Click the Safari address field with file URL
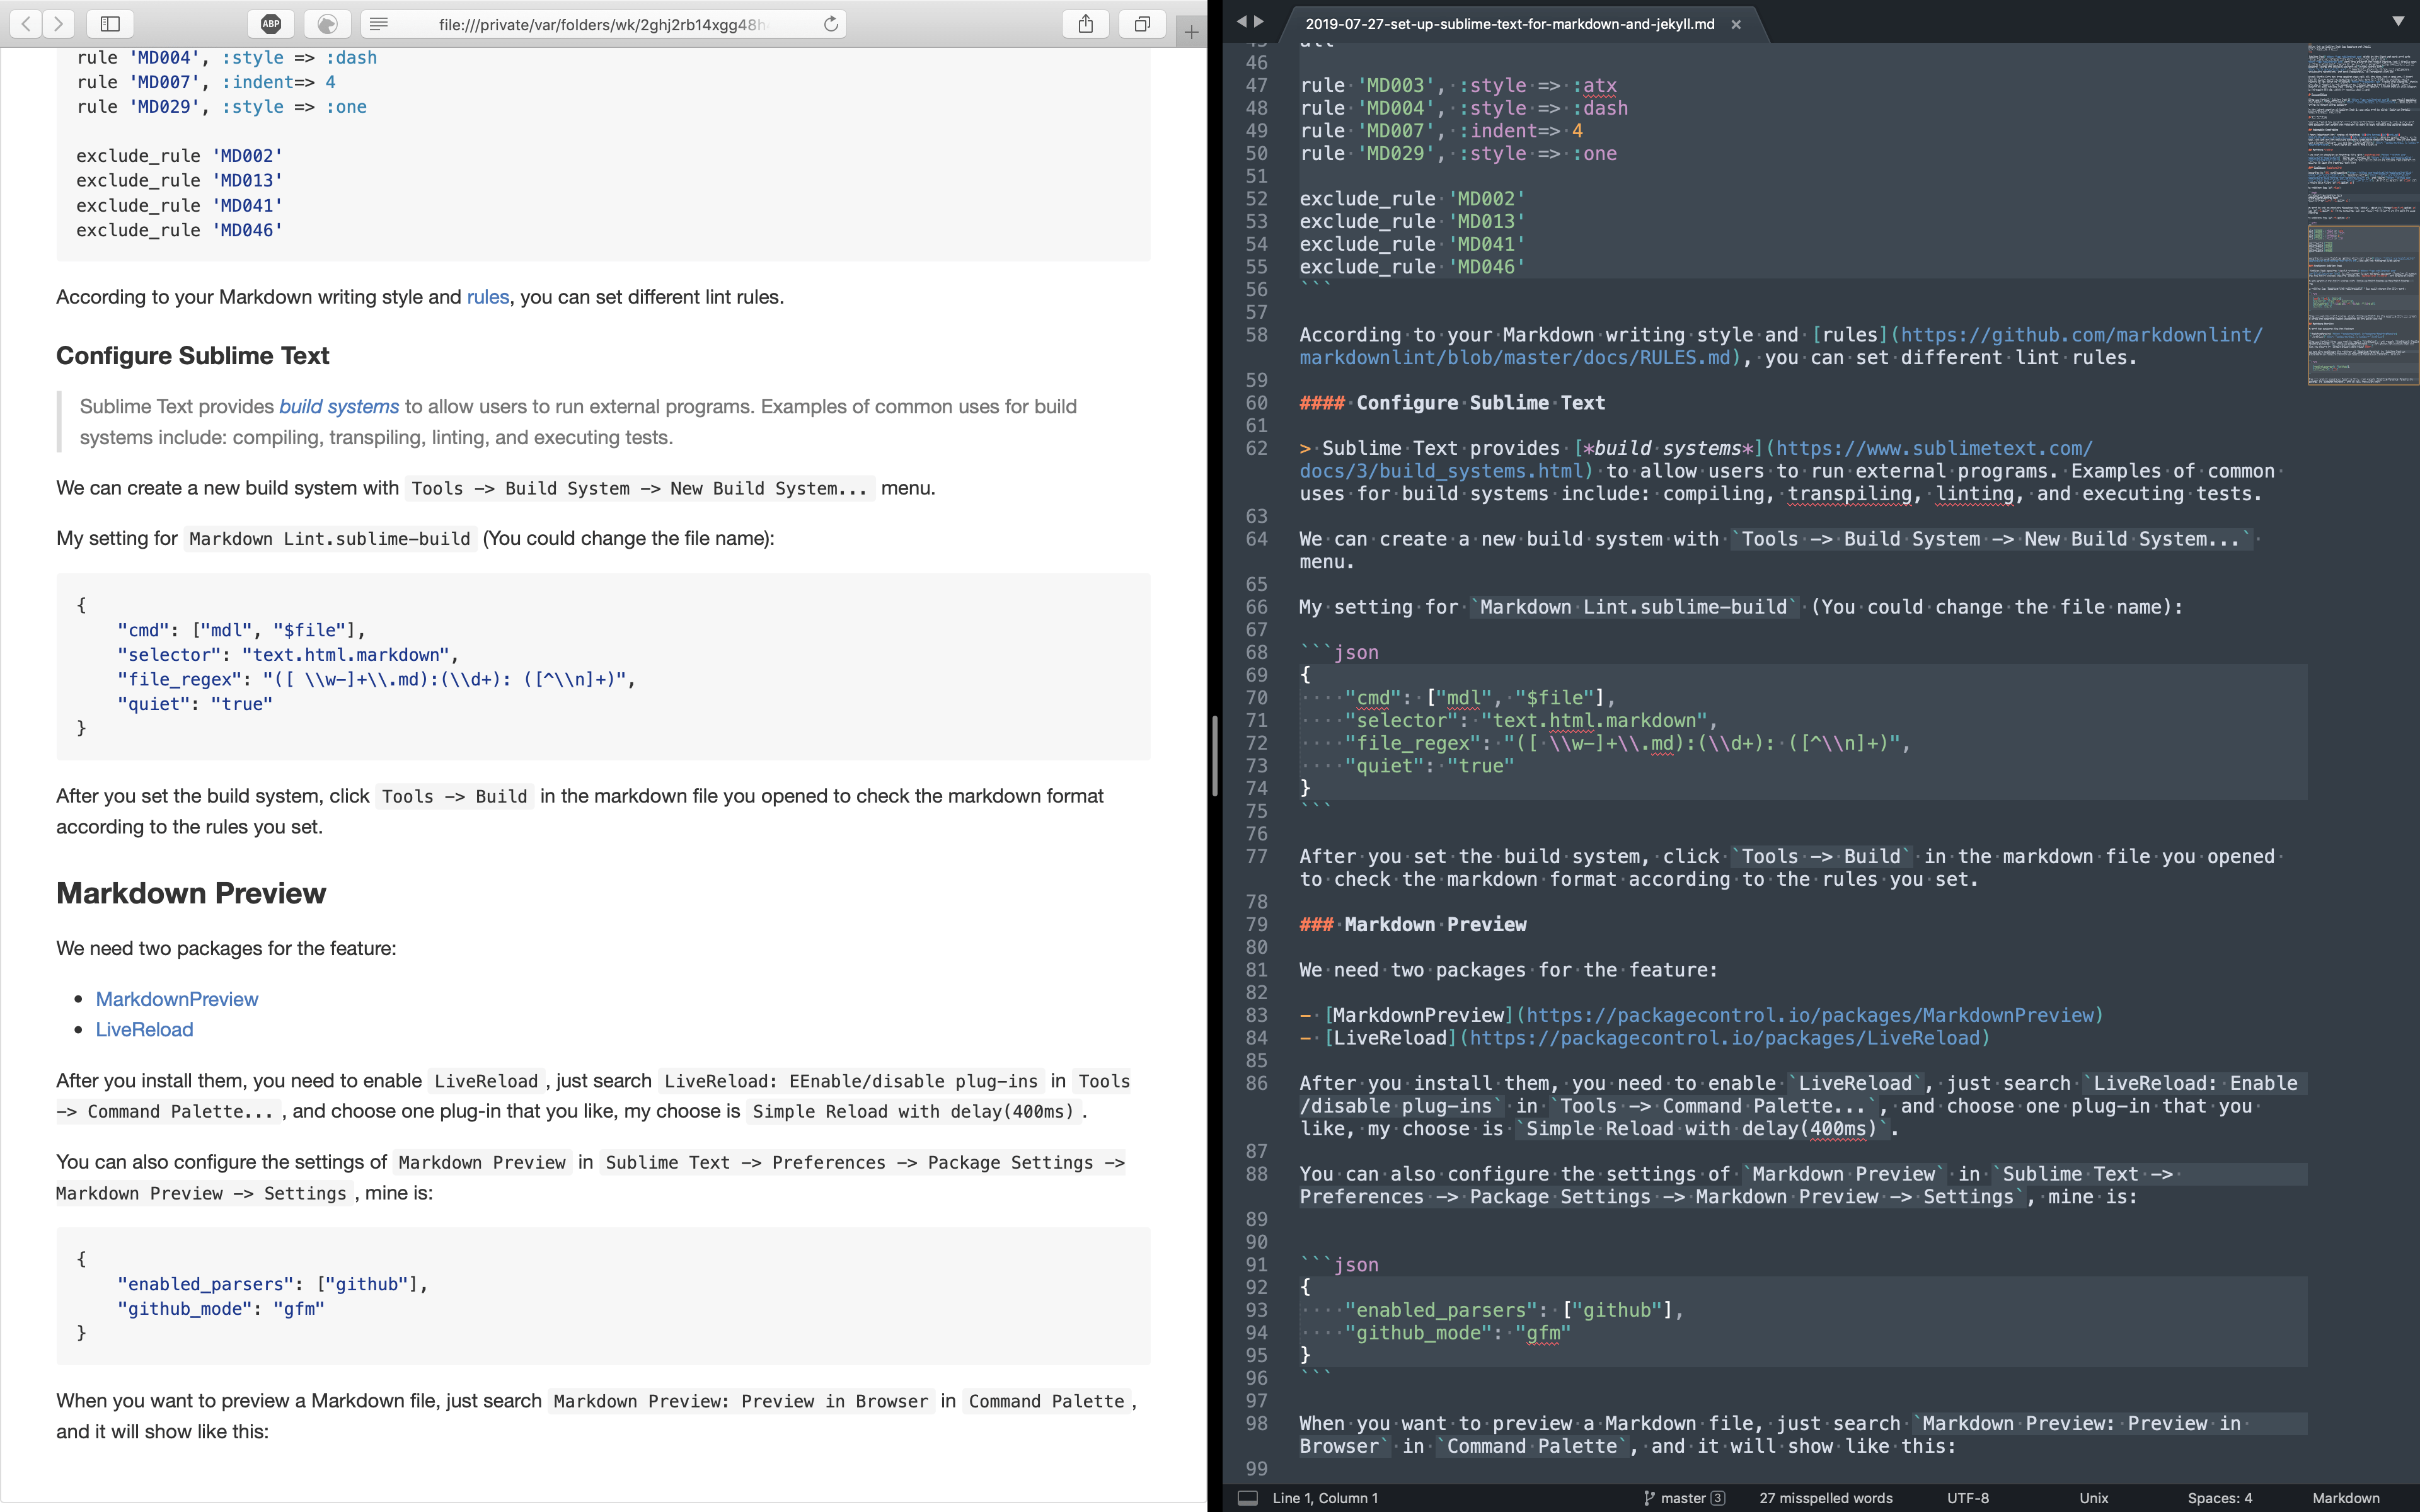The width and height of the screenshot is (2420, 1512). tap(603, 24)
